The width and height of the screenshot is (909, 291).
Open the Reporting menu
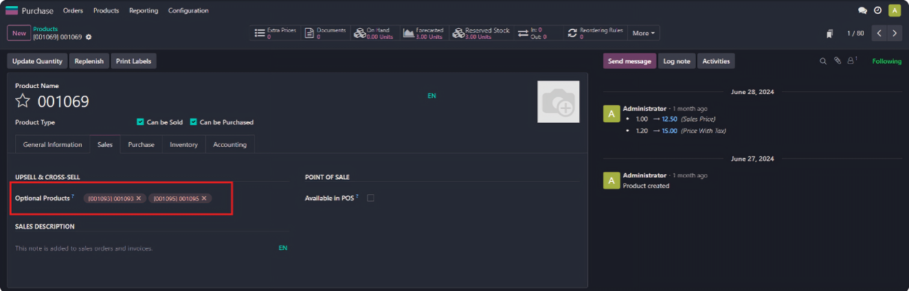tap(144, 10)
